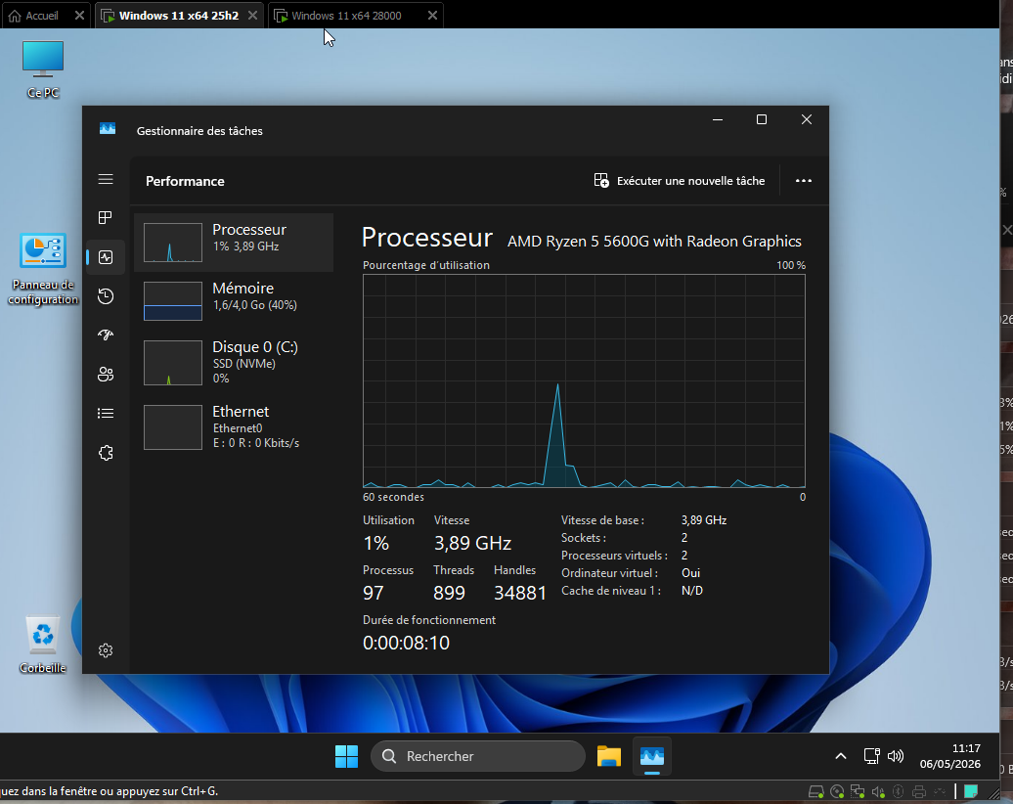This screenshot has width=1013, height=804.
Task: Open File Explorer from taskbar
Action: coord(608,756)
